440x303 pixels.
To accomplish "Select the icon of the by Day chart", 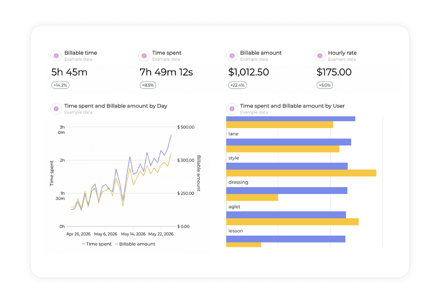I will (x=56, y=109).
